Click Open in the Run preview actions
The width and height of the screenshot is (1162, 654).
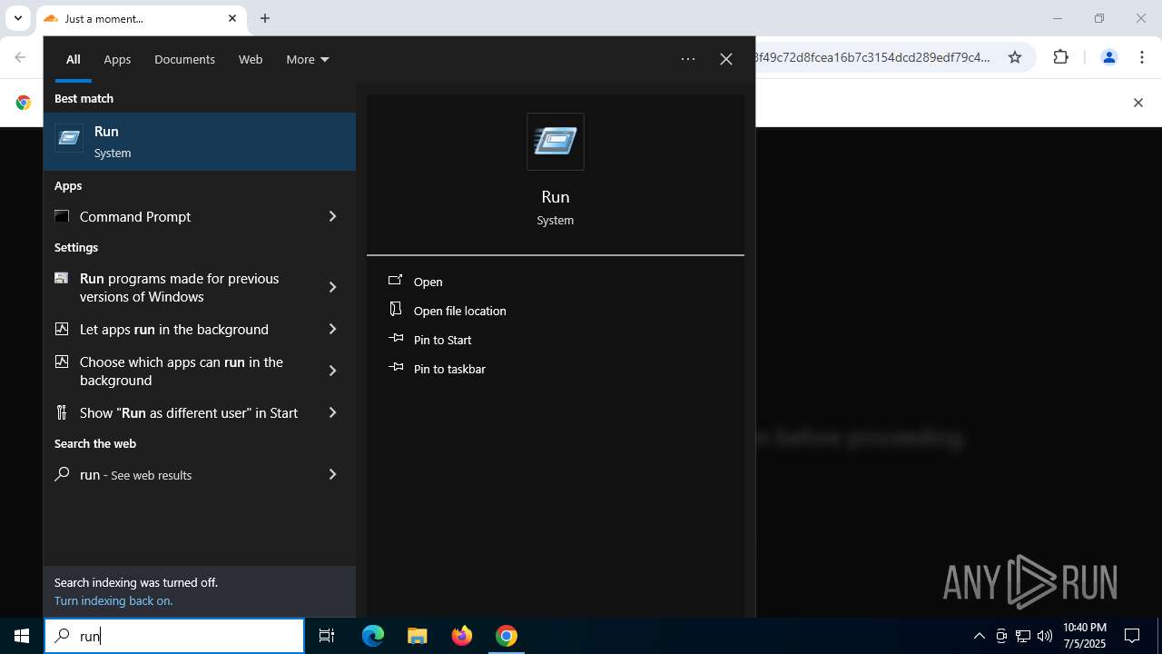click(x=428, y=282)
